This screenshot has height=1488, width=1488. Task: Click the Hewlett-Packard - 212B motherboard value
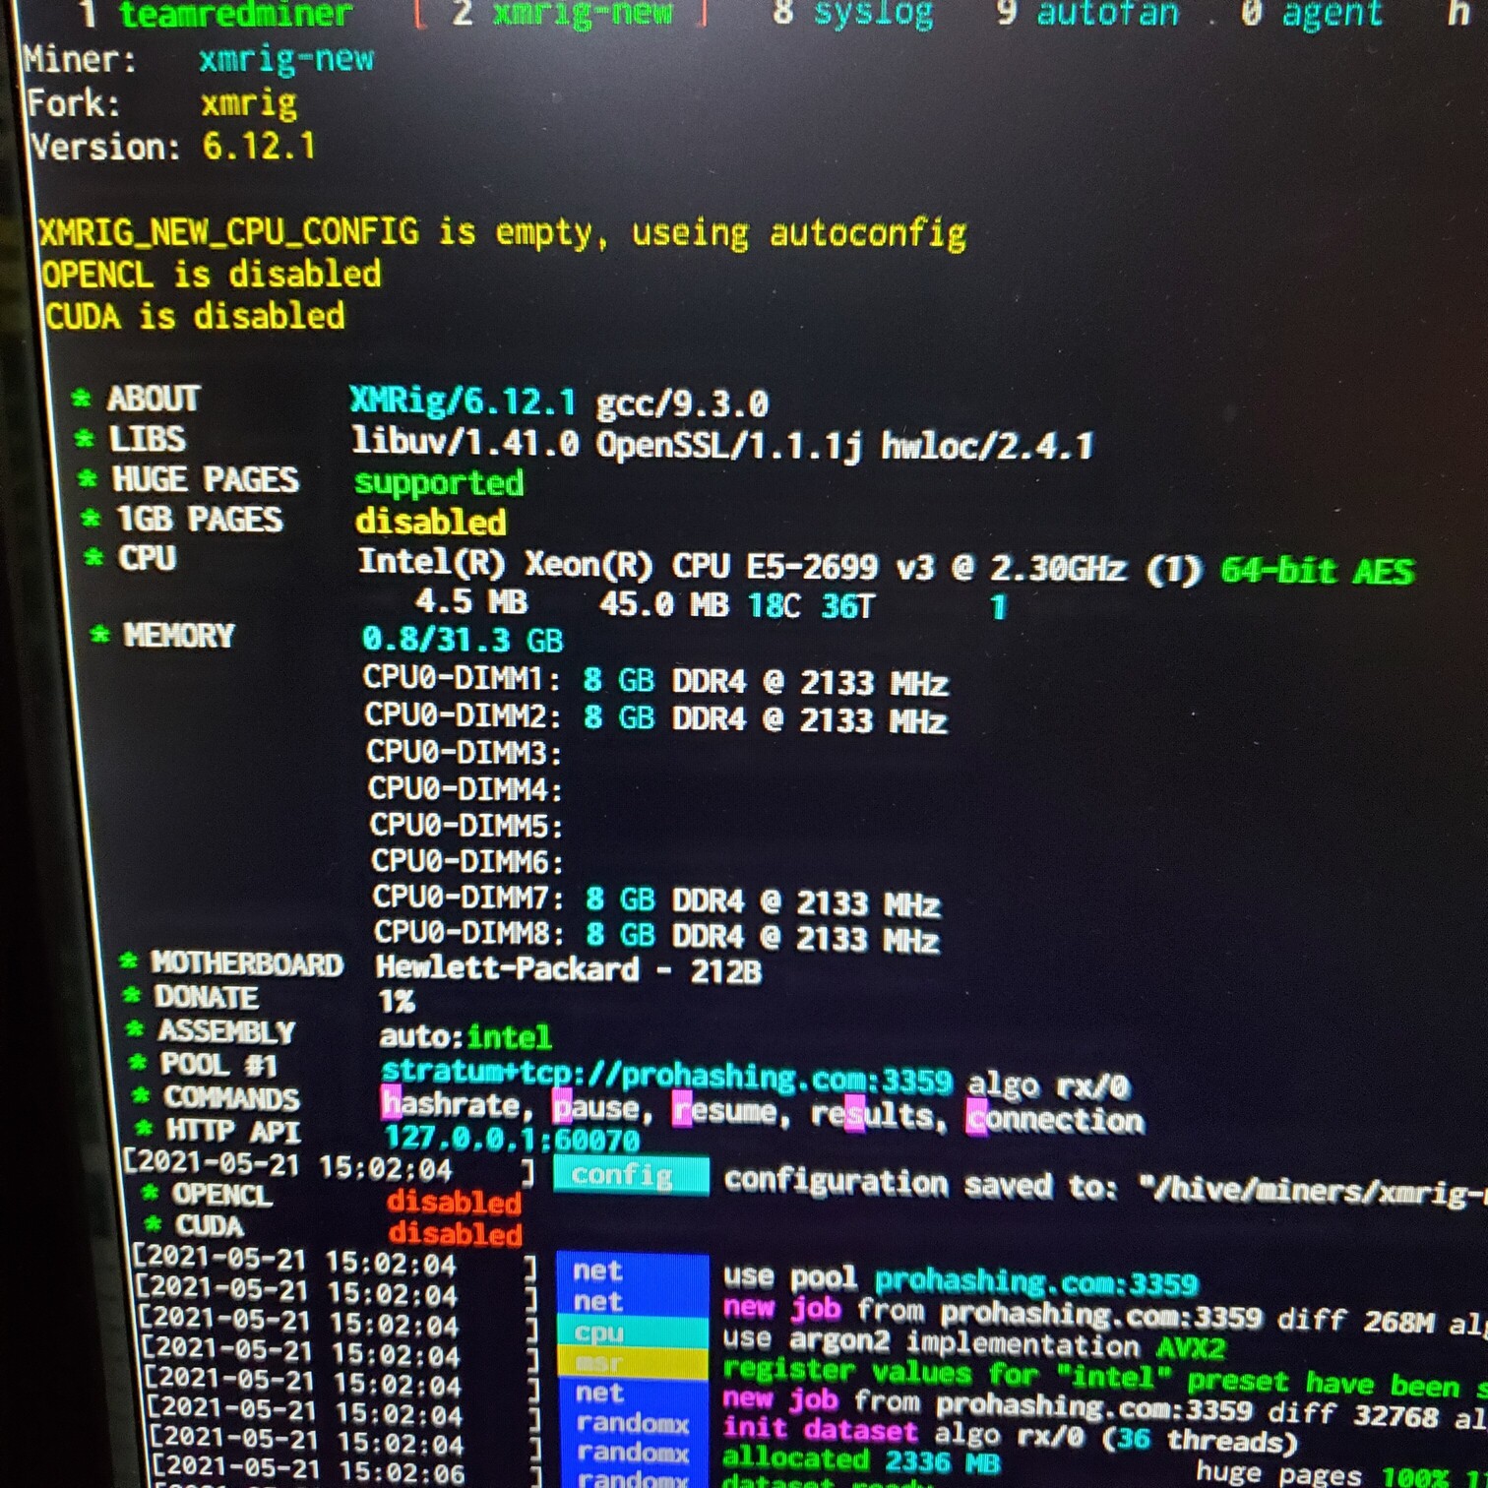click(x=569, y=970)
